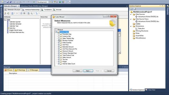The image size is (169, 95).
Task: Uncheck the Order Quantity checkbox
Action: (x=59, y=43)
